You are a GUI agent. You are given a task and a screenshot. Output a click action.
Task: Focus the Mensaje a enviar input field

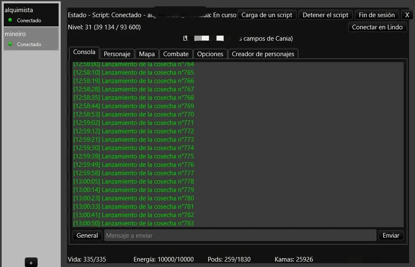pos(240,235)
